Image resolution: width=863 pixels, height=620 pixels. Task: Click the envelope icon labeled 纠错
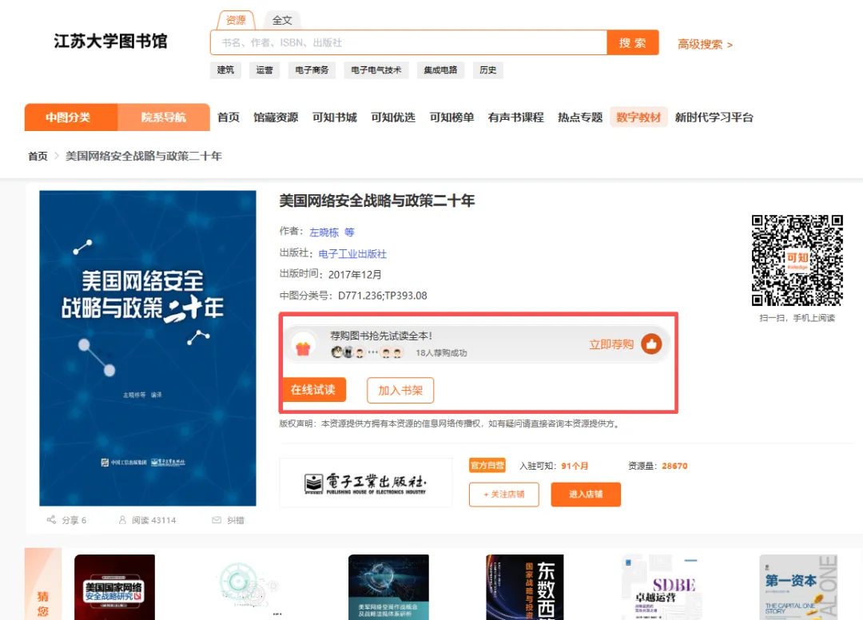(217, 520)
